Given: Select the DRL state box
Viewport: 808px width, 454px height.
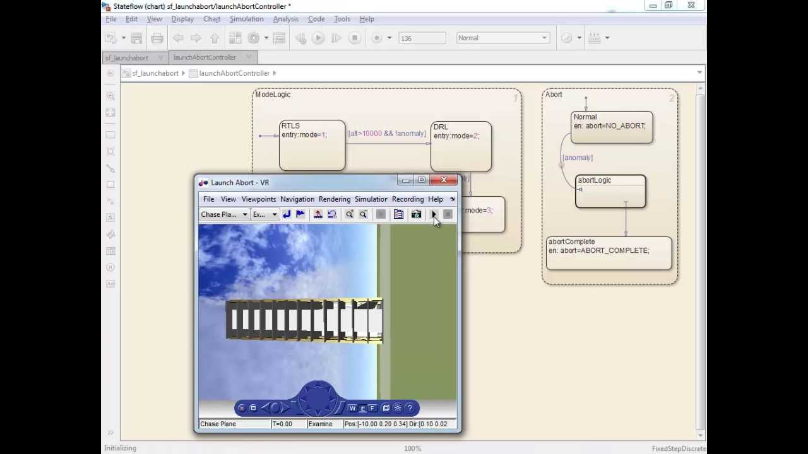Looking at the screenshot, I should (x=461, y=146).
